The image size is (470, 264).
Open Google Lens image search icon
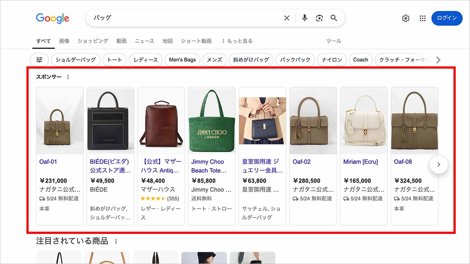(319, 18)
